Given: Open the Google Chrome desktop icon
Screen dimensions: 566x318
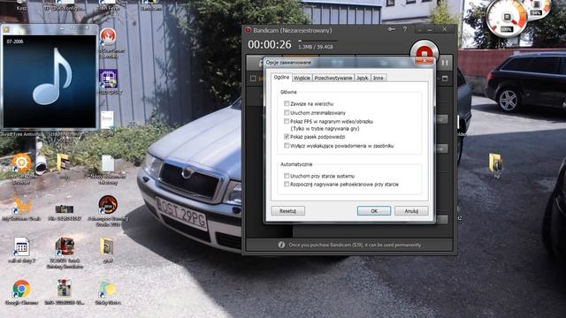Looking at the screenshot, I should [21, 289].
